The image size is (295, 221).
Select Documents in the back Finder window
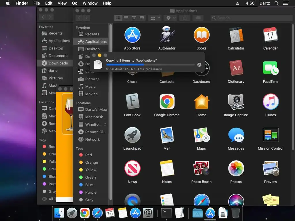tap(55, 56)
